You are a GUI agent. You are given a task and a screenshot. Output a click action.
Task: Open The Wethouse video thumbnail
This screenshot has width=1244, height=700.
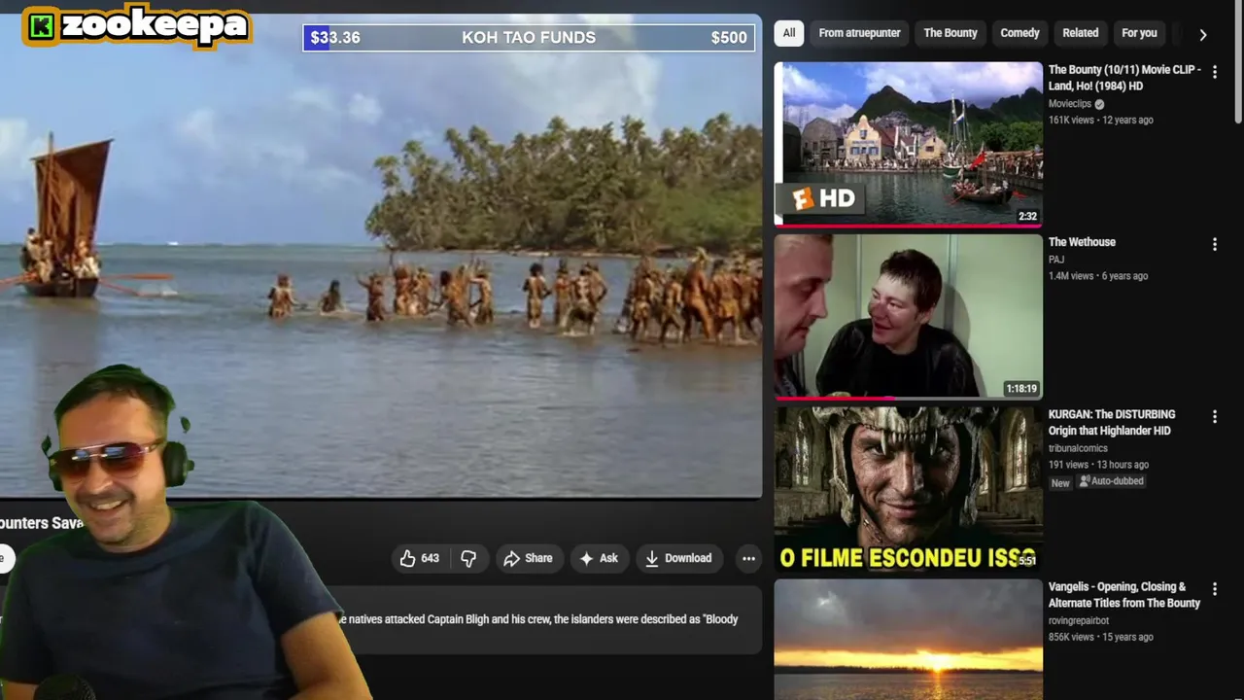[x=908, y=316]
